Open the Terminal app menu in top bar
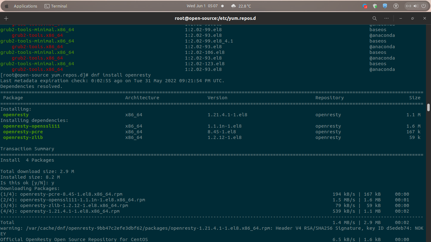Screen dimensions: 431x242 click(x=56, y=6)
